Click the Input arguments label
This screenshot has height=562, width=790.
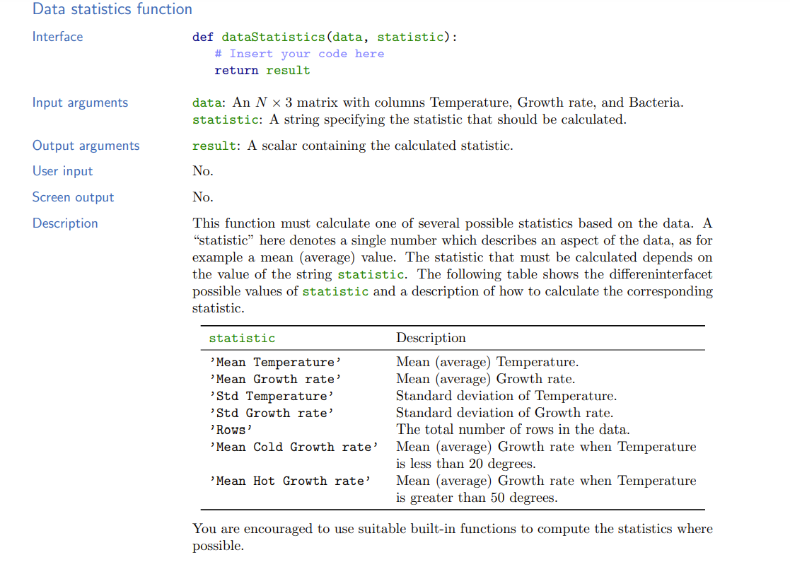coord(80,103)
